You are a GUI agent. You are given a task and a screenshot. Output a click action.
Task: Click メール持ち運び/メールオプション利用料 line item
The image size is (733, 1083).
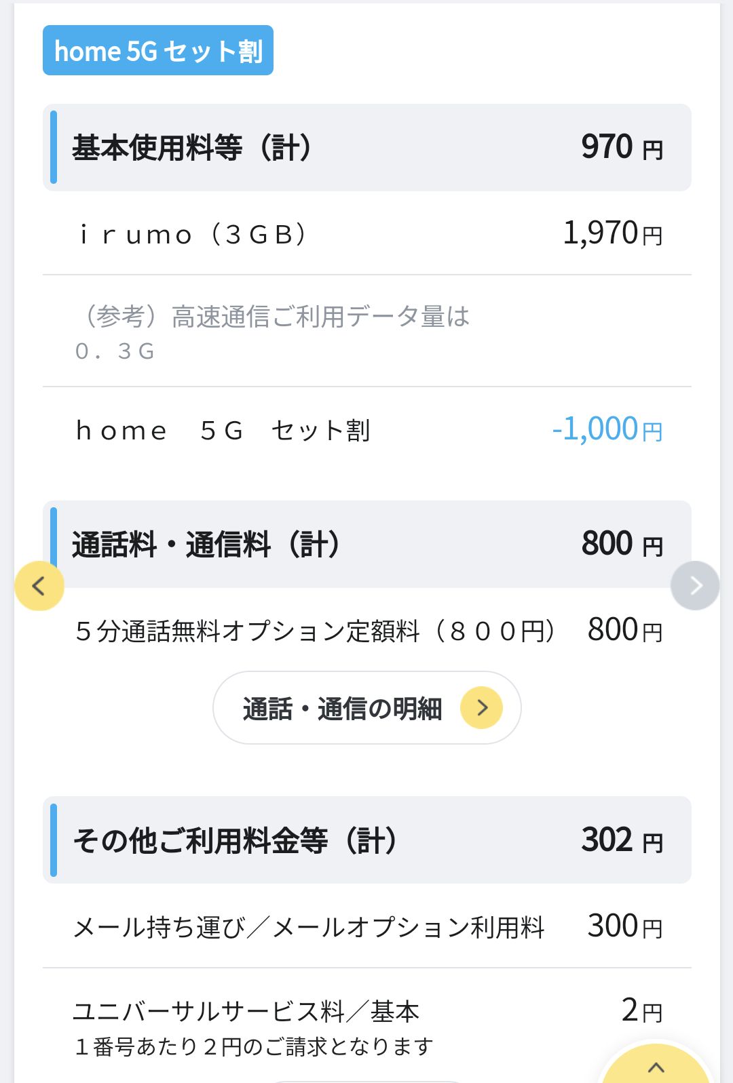tap(309, 927)
